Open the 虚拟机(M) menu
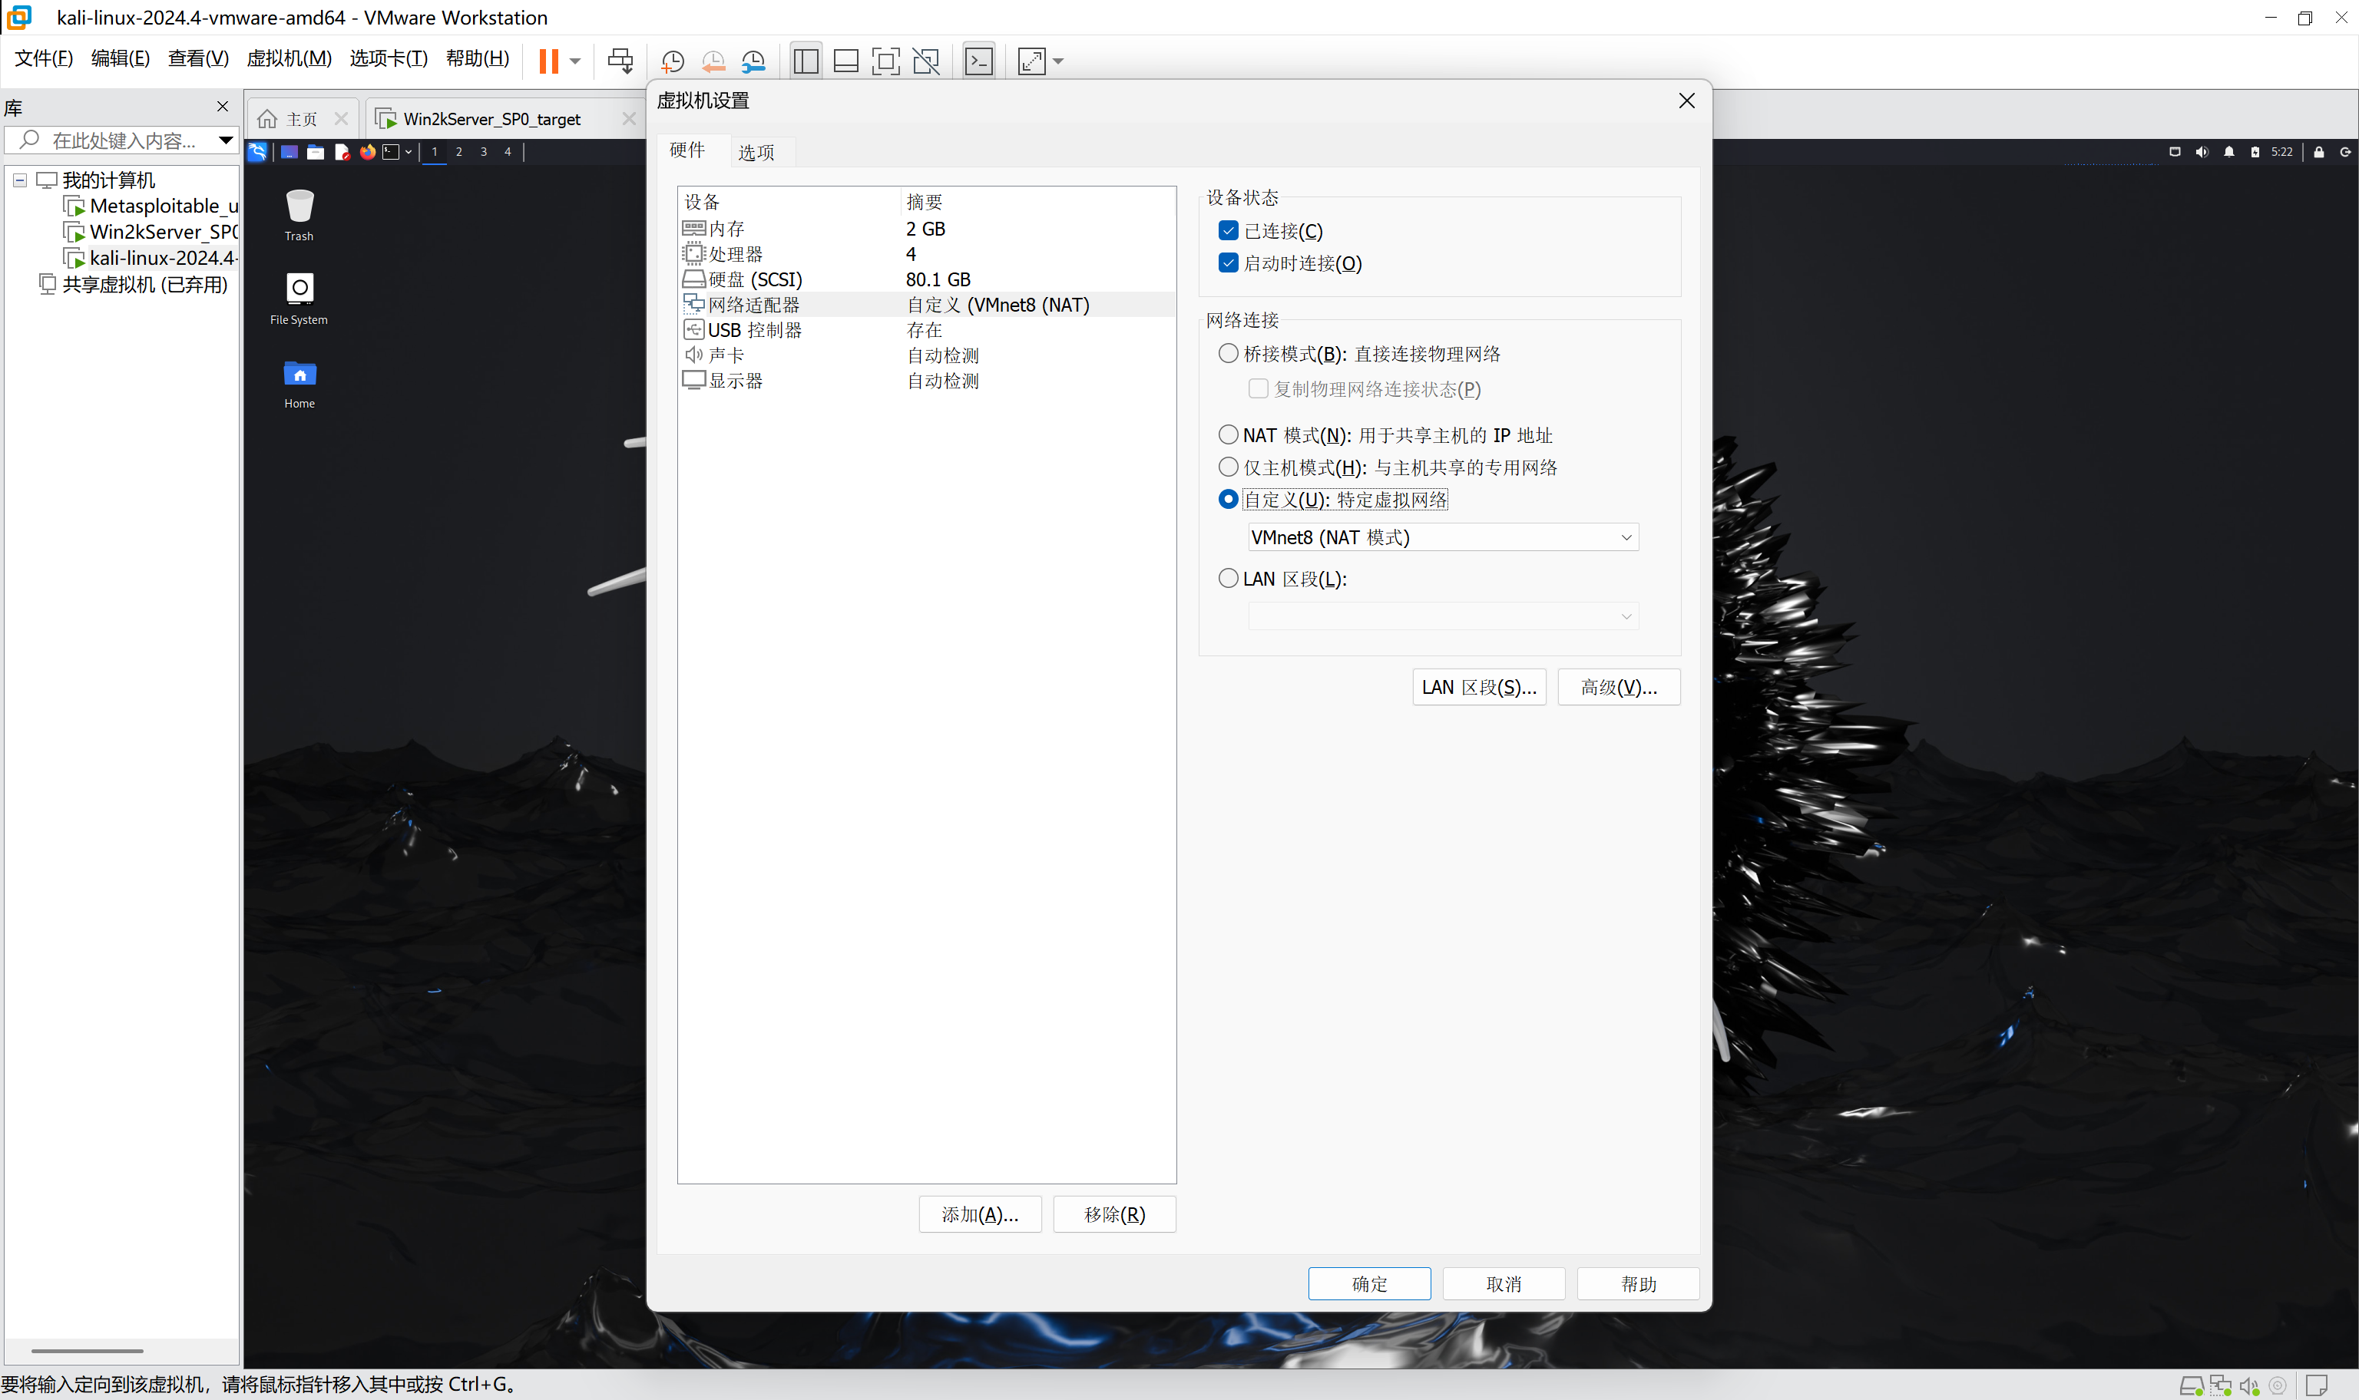2359x1400 pixels. [x=289, y=58]
